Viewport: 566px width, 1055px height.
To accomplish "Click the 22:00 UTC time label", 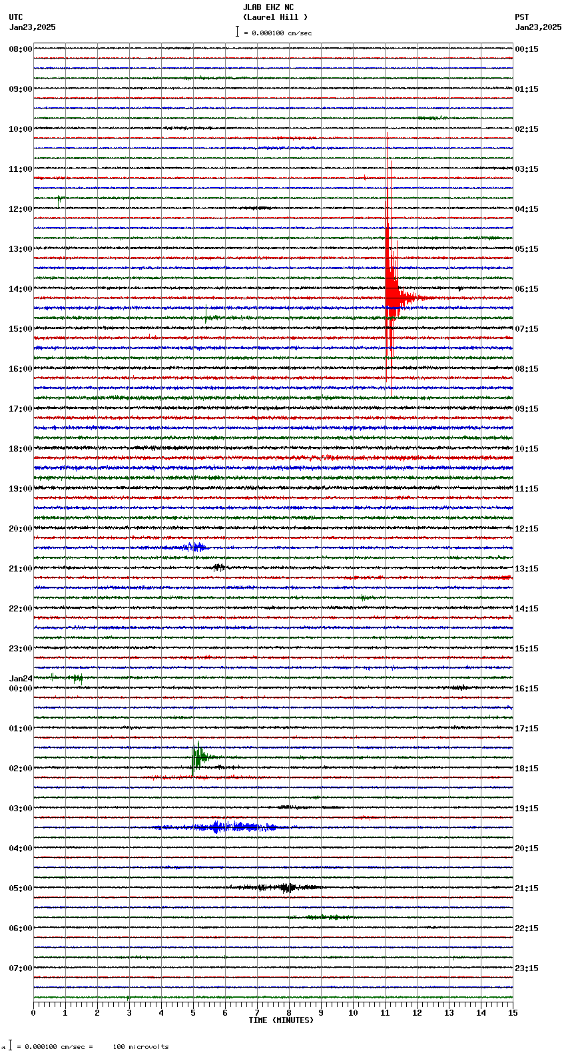I will [21, 609].
